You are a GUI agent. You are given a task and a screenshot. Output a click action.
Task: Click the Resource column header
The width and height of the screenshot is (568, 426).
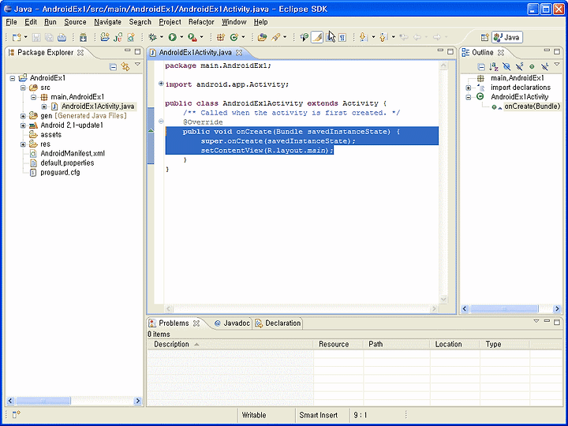[x=338, y=344]
